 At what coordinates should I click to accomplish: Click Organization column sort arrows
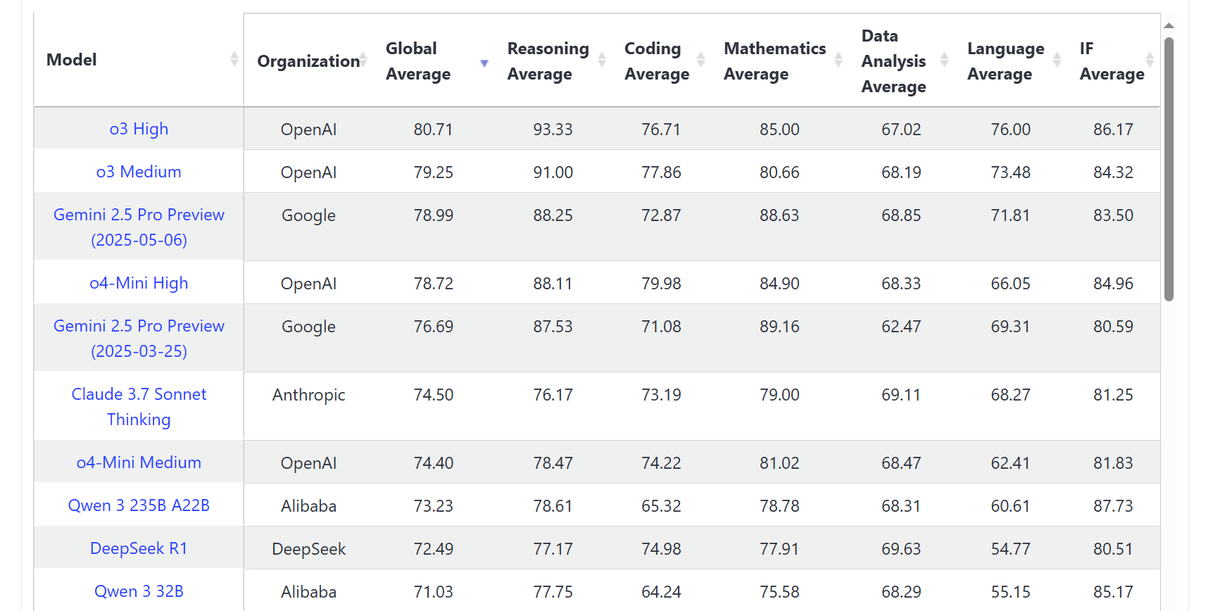click(363, 59)
